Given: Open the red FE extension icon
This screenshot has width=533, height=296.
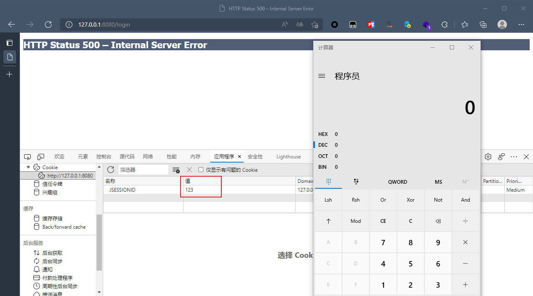Looking at the screenshot, I should [x=371, y=25].
